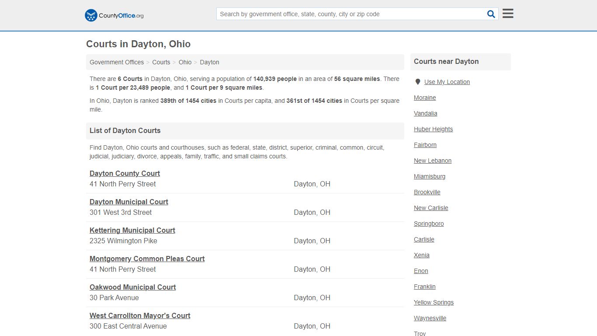View courts near Fairborn
Screen dimensions: 597x336
pos(425,145)
